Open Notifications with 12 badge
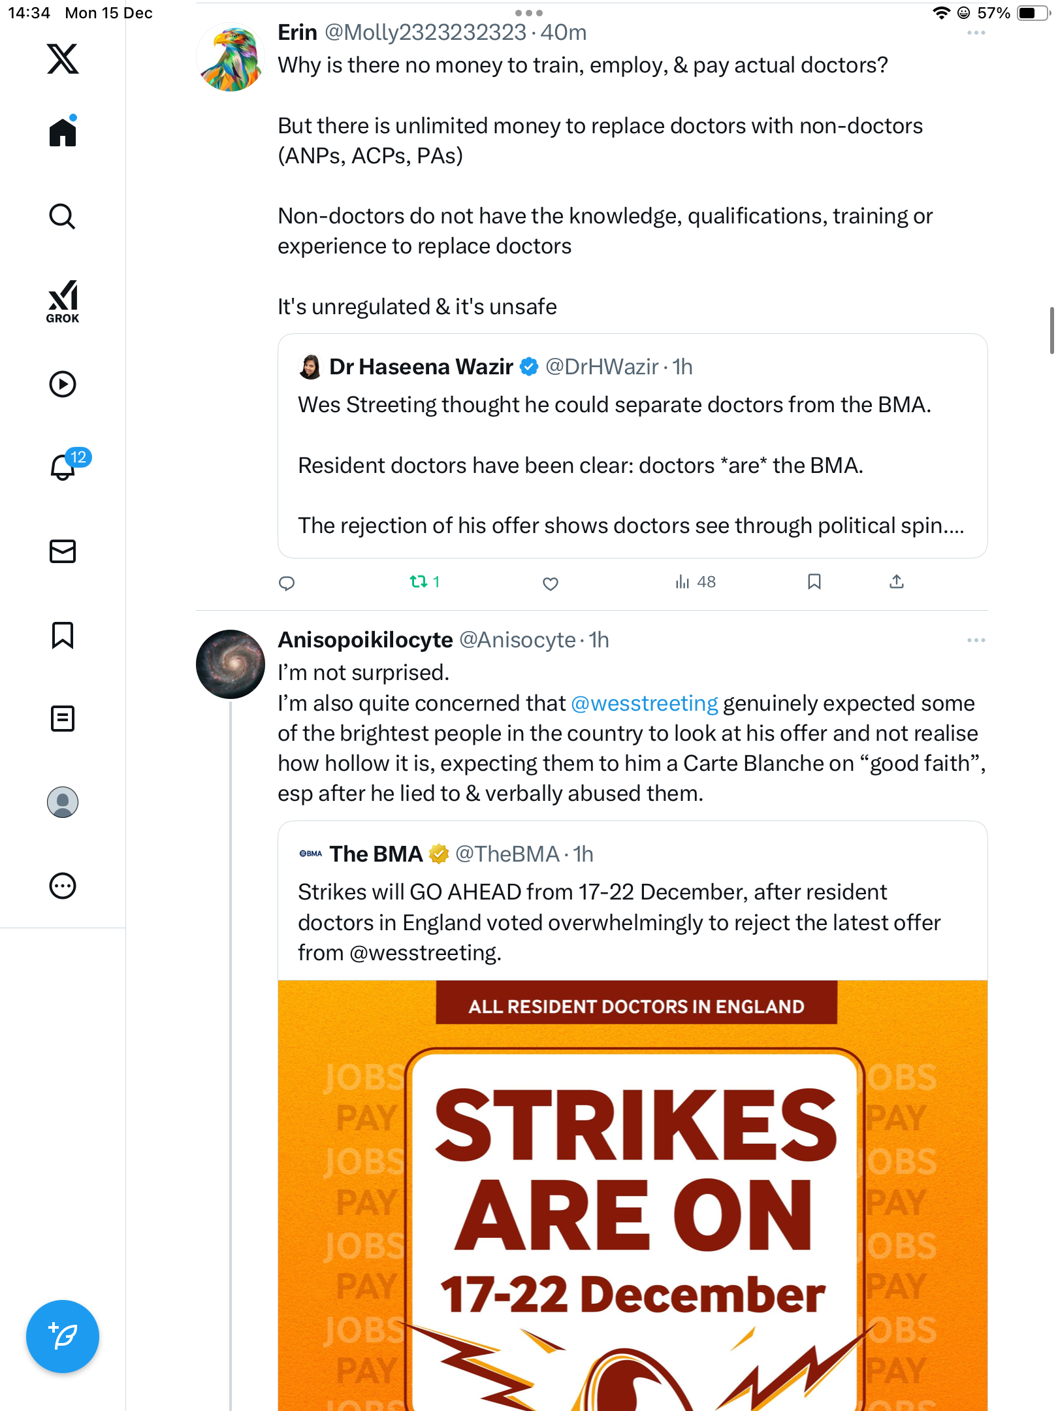Image resolution: width=1058 pixels, height=1411 pixels. 64,466
